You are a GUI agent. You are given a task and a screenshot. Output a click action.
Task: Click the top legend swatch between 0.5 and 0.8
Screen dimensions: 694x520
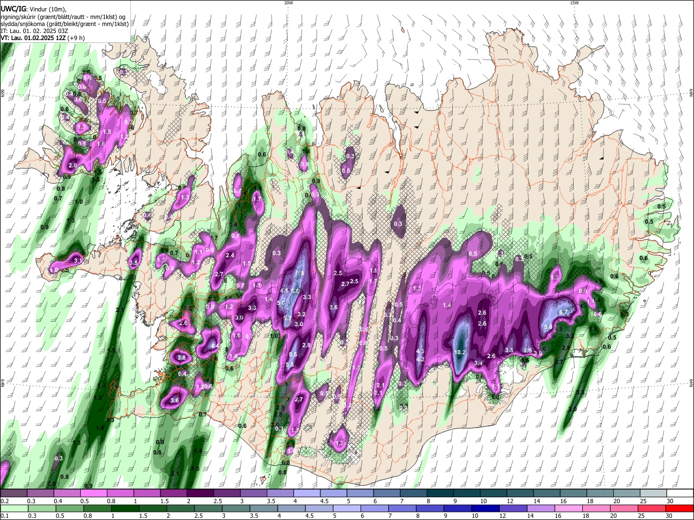click(x=93, y=493)
